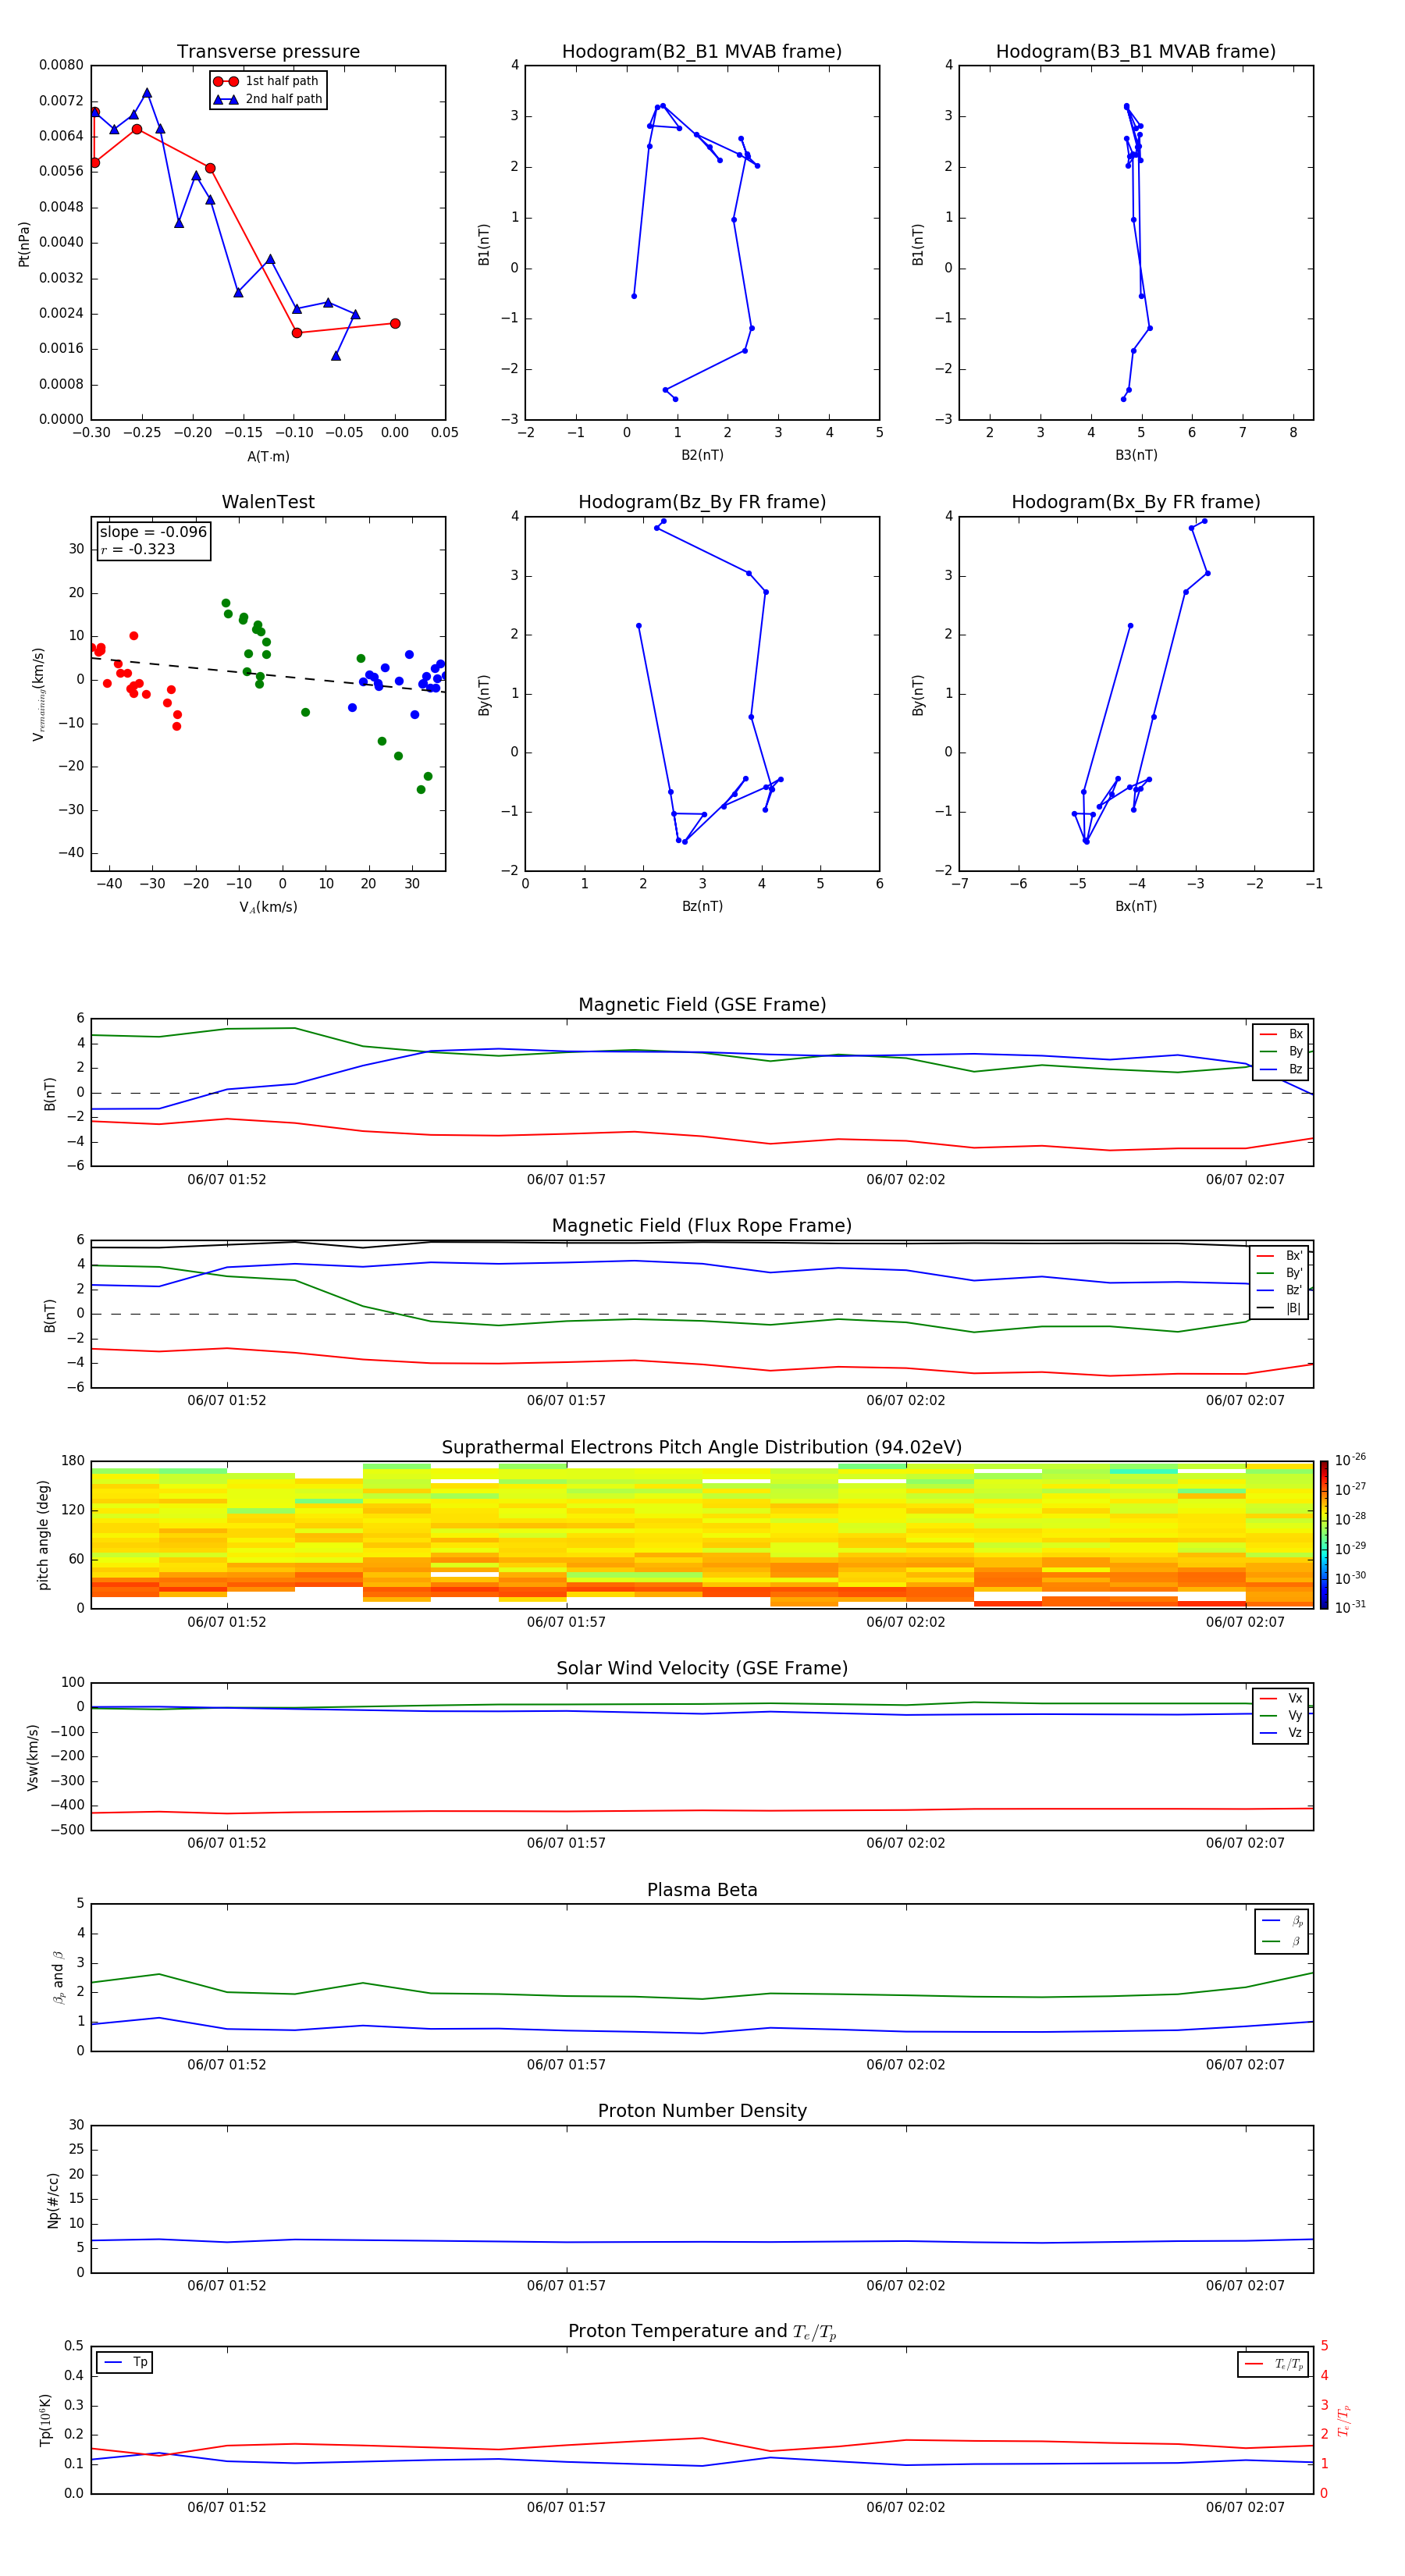The image size is (1405, 2576).
Task: Click the 'Tp' legend entry
Action: [x=126, y=2362]
